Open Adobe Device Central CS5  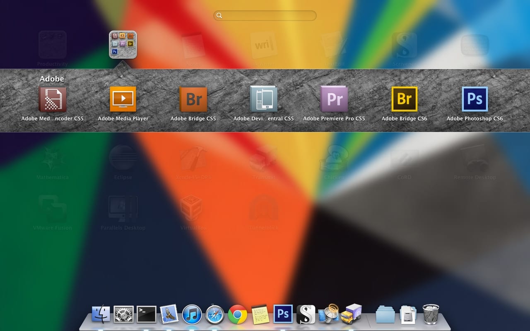[264, 99]
